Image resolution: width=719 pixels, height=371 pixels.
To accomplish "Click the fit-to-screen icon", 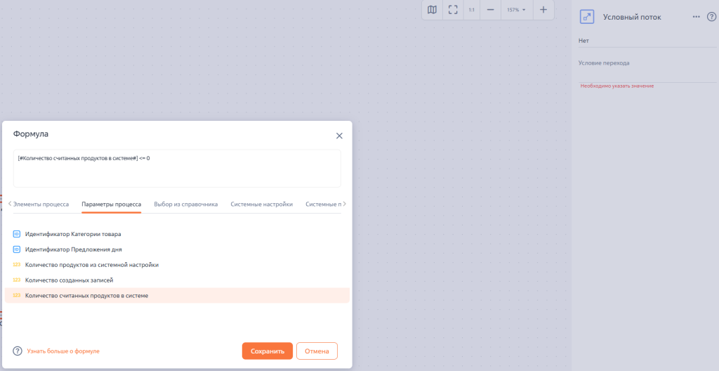I will [453, 10].
